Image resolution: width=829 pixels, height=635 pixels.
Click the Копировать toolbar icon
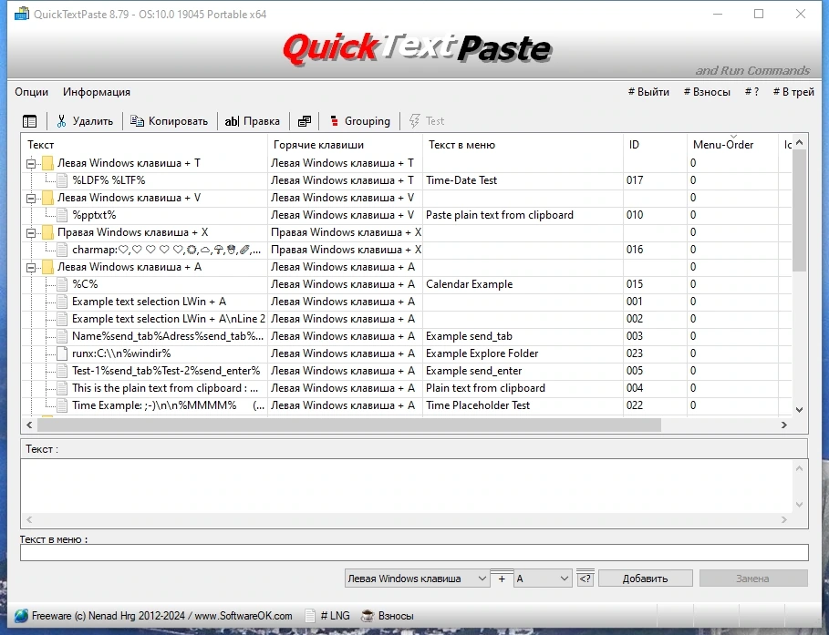coord(137,121)
